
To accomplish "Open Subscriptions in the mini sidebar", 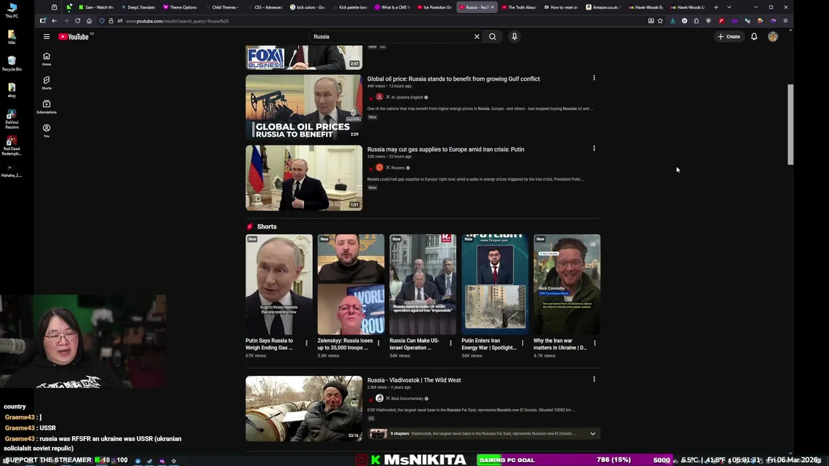I will 47,107.
